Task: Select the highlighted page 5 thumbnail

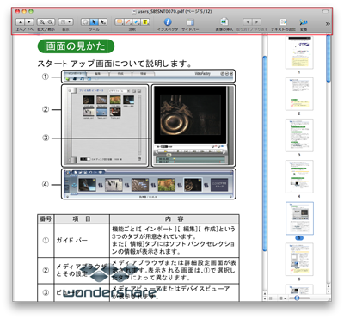Action: click(x=299, y=218)
